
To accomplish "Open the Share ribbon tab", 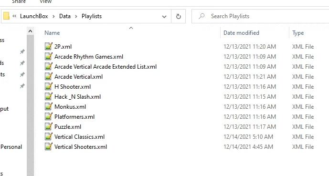I will (19, 2).
